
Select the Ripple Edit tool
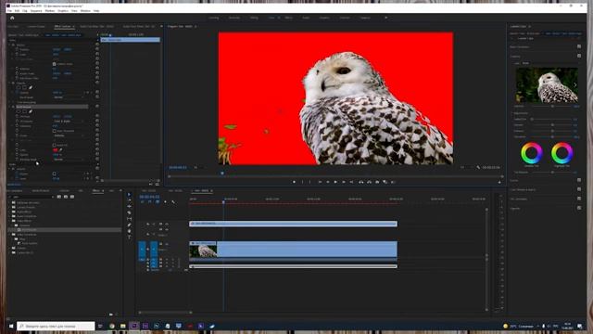tap(130, 207)
